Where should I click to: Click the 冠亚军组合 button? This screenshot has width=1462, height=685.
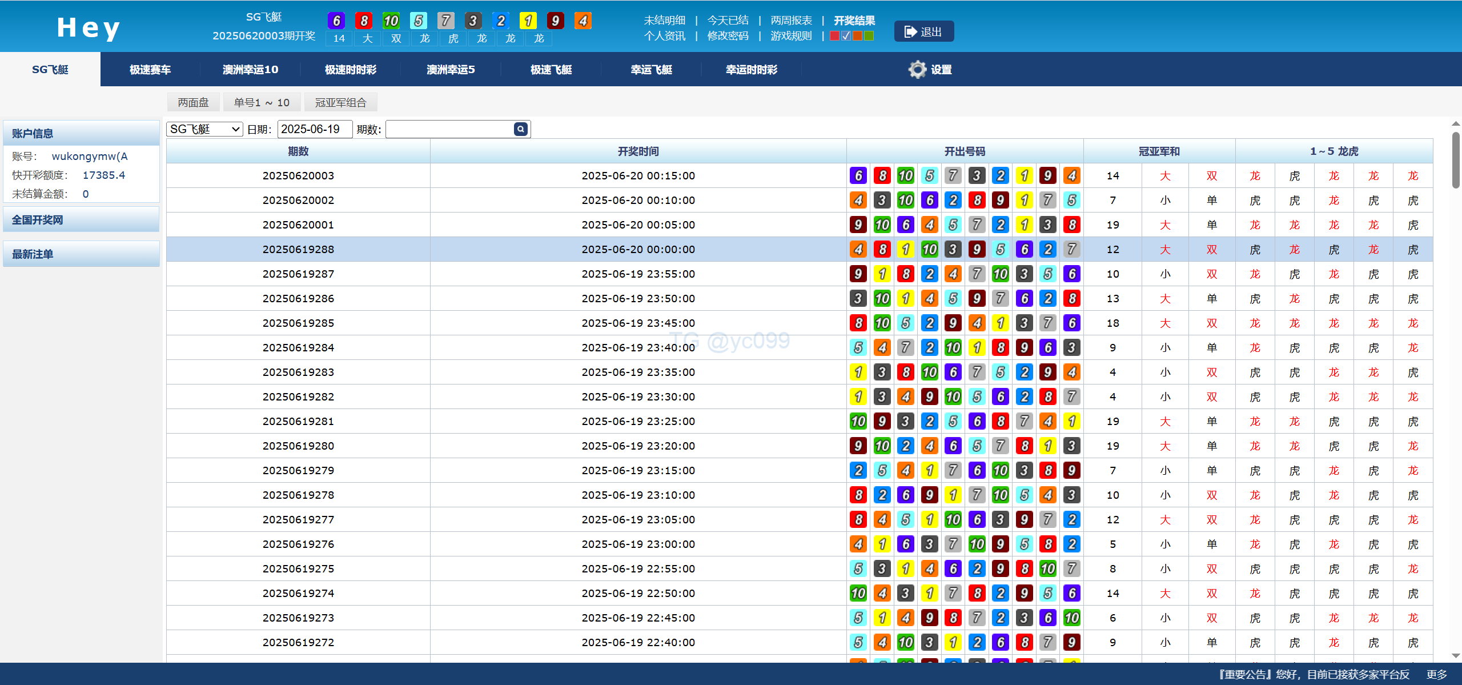[340, 103]
